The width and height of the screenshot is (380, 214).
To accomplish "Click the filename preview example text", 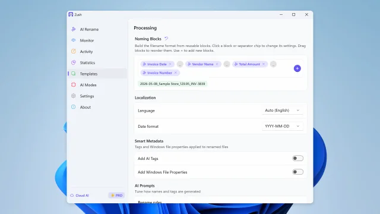I will (x=172, y=84).
